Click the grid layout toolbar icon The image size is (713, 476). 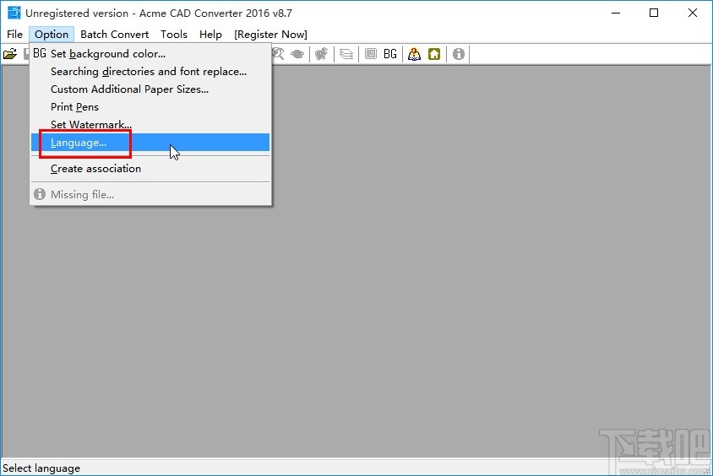coord(371,54)
